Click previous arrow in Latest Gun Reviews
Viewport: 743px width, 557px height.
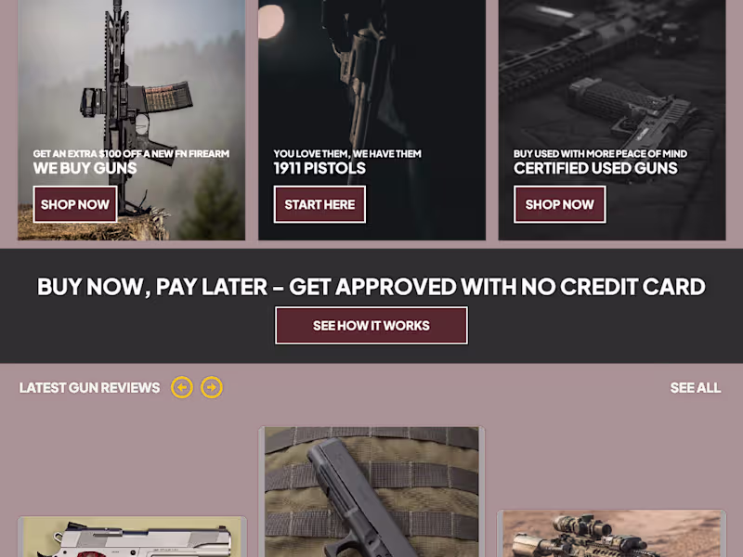pos(182,387)
